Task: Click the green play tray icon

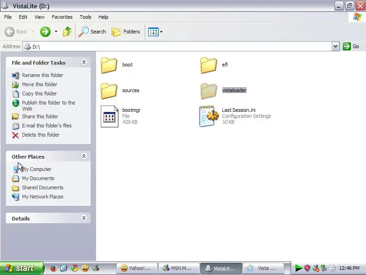Action: coord(299,268)
